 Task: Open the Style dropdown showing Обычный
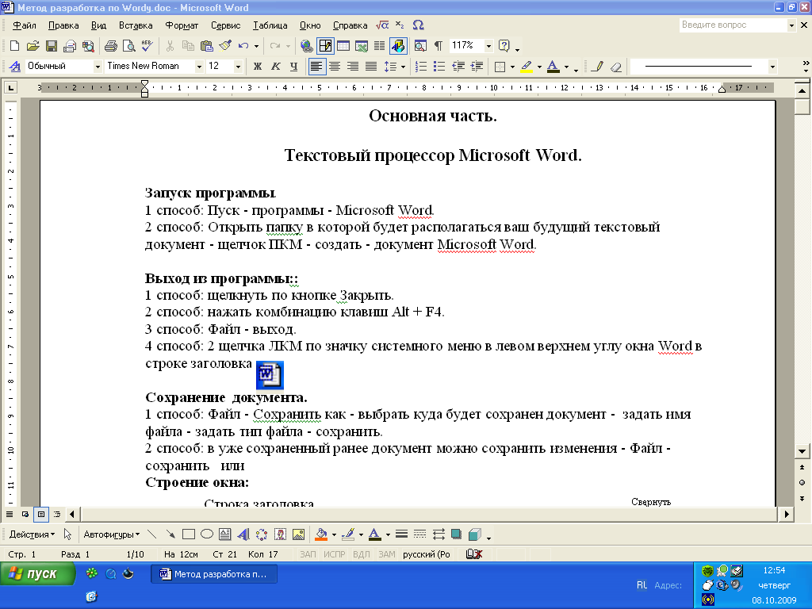coord(98,67)
